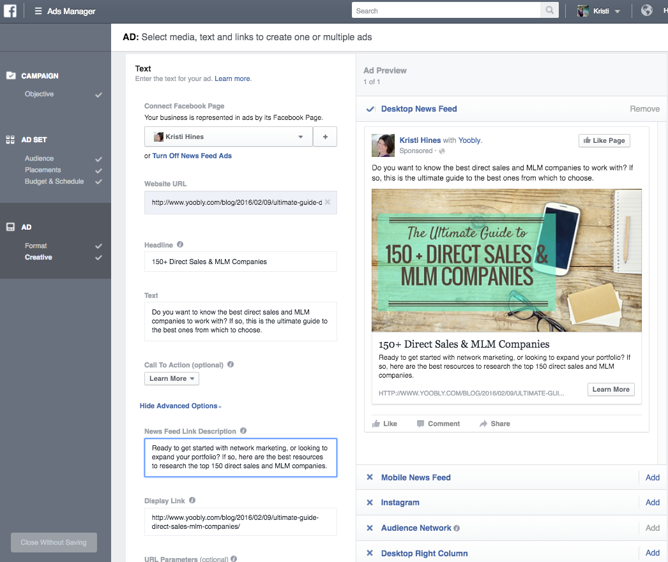Click the Mobile News Feed label

click(416, 477)
